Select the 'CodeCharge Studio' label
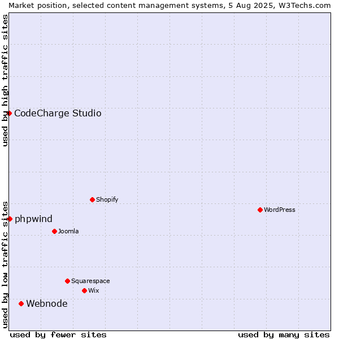The height and width of the screenshot is (339, 339). click(58, 114)
